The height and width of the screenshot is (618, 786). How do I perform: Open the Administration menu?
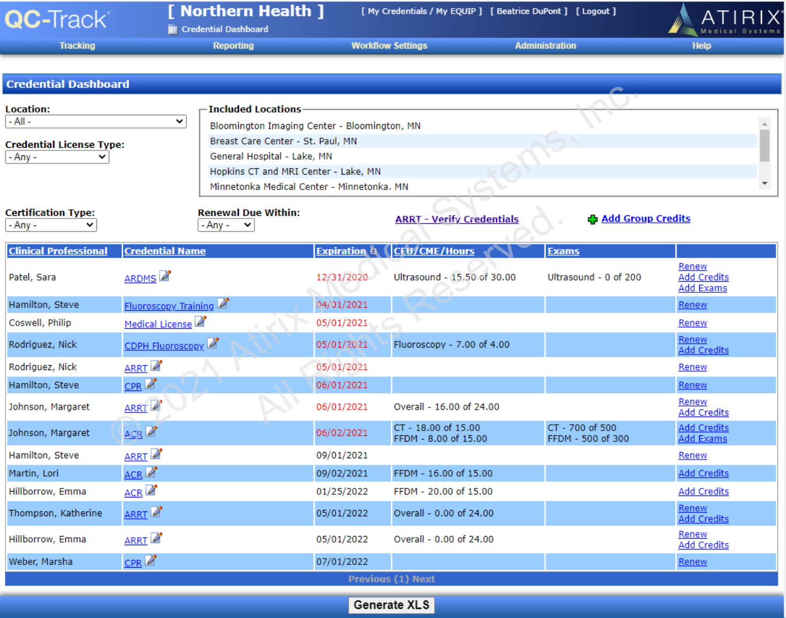545,46
